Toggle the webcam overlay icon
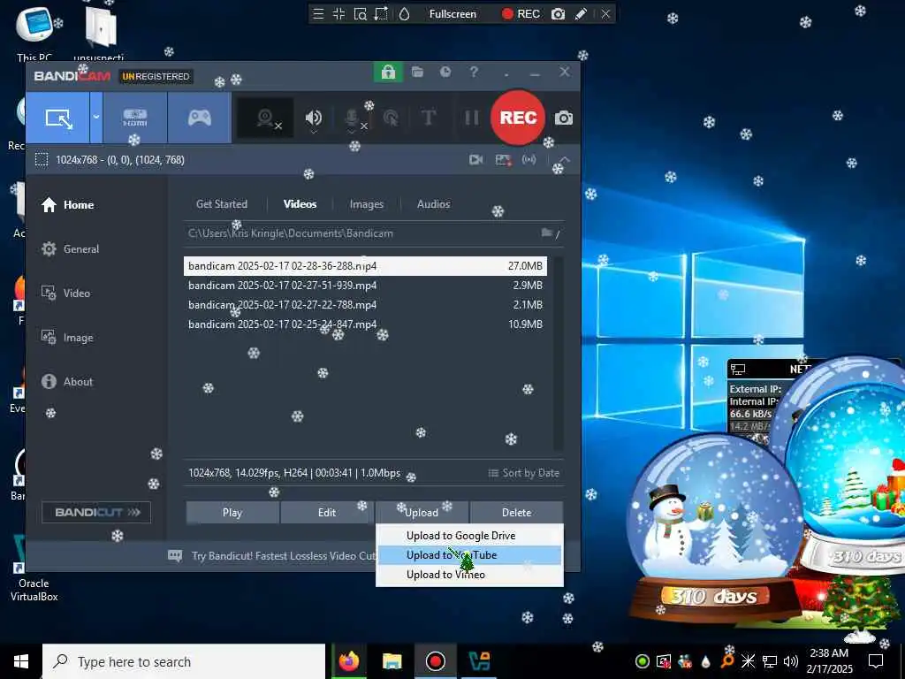This screenshot has width=905, height=679. pyautogui.click(x=266, y=118)
